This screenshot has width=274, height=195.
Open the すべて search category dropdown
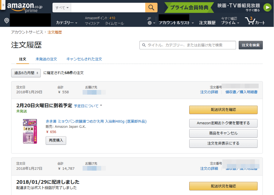pos(62,7)
